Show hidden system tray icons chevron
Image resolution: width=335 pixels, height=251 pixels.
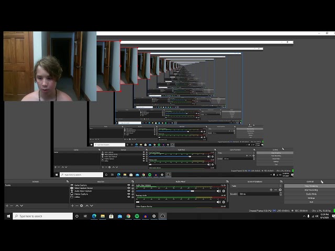pos(304,216)
